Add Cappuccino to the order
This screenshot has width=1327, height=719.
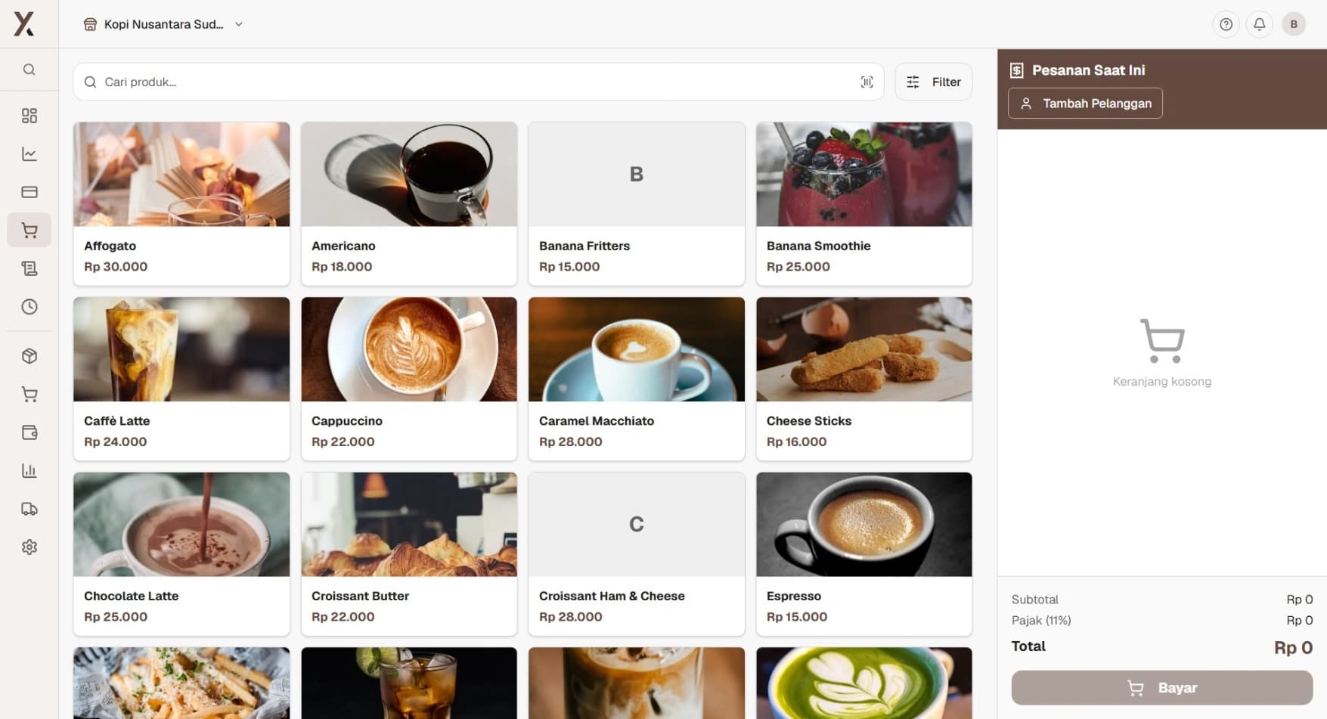point(409,378)
